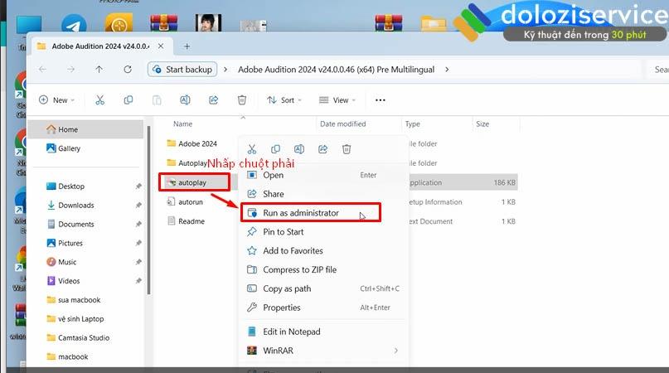Click the Start backup button
This screenshot has height=373, width=669.
pyautogui.click(x=182, y=69)
